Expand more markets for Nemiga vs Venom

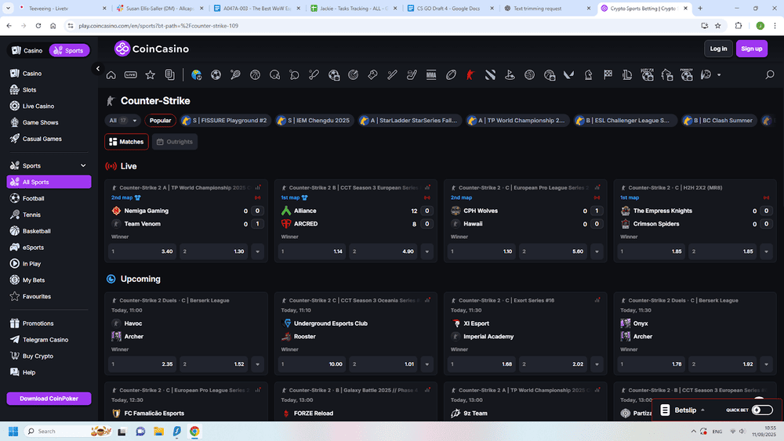(257, 251)
